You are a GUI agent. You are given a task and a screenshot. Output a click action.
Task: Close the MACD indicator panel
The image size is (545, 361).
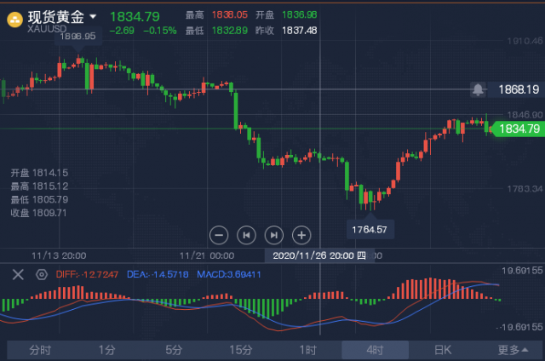point(18,274)
